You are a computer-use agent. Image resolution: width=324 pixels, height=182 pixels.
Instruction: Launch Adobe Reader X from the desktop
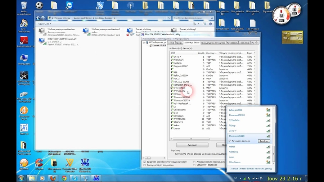coord(24,42)
